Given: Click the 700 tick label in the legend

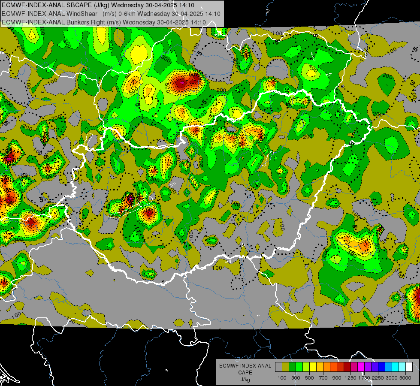Looking at the screenshot, I should pos(323,378).
